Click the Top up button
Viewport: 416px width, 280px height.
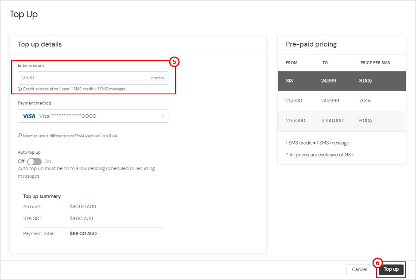(x=391, y=269)
